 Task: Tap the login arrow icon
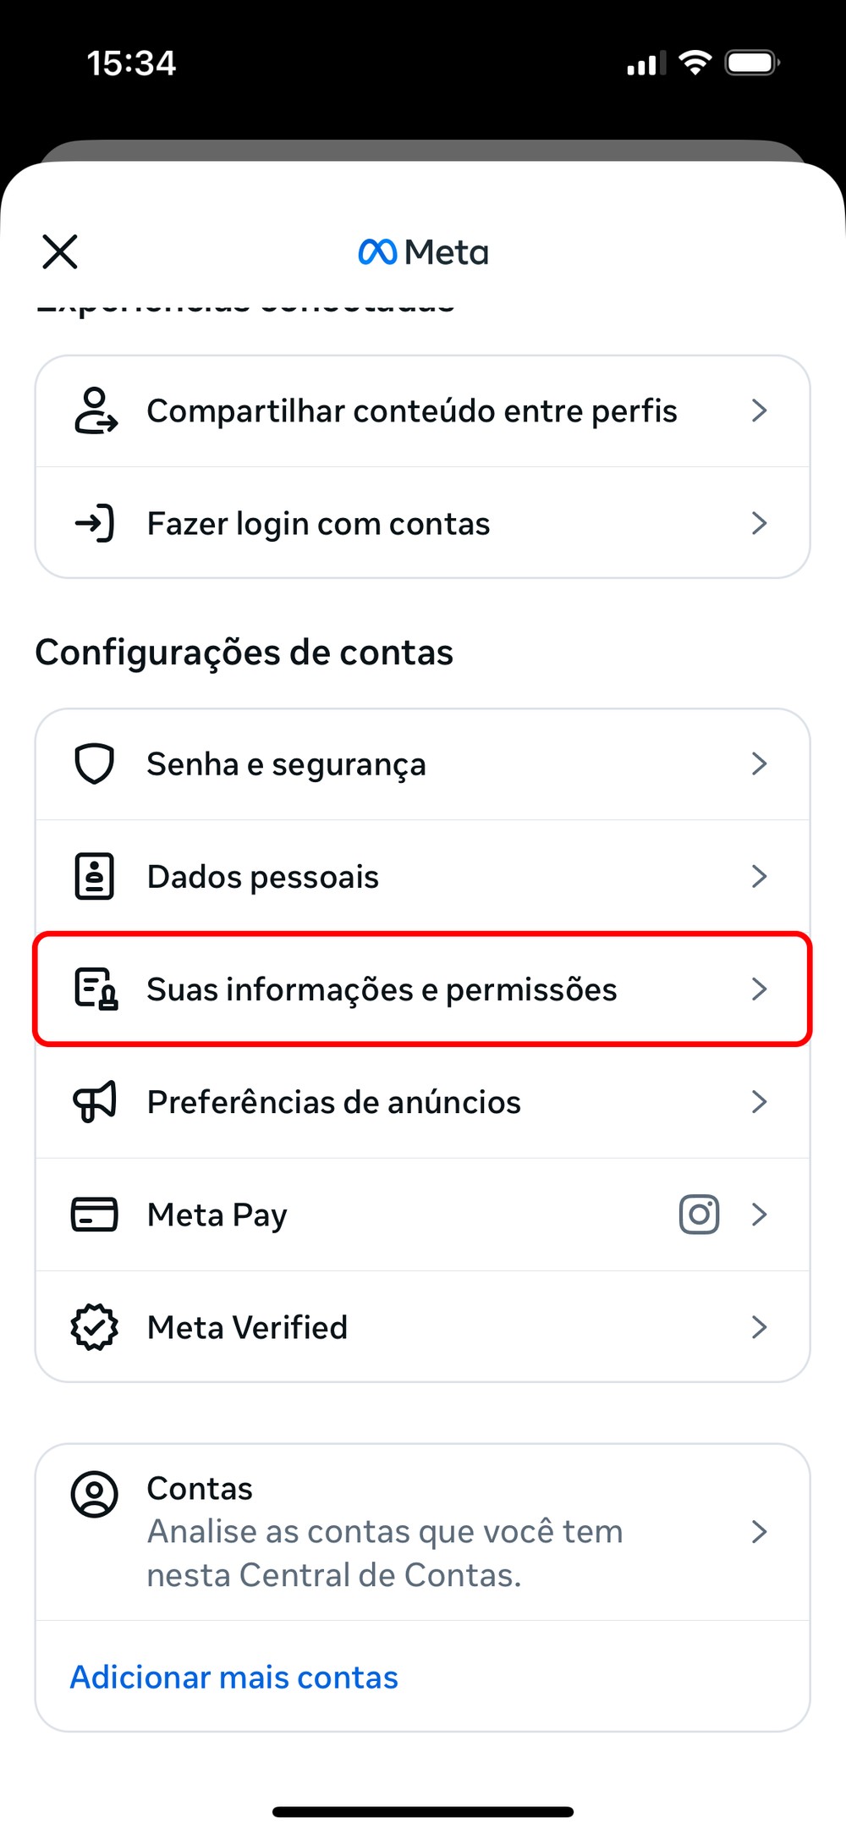(95, 523)
